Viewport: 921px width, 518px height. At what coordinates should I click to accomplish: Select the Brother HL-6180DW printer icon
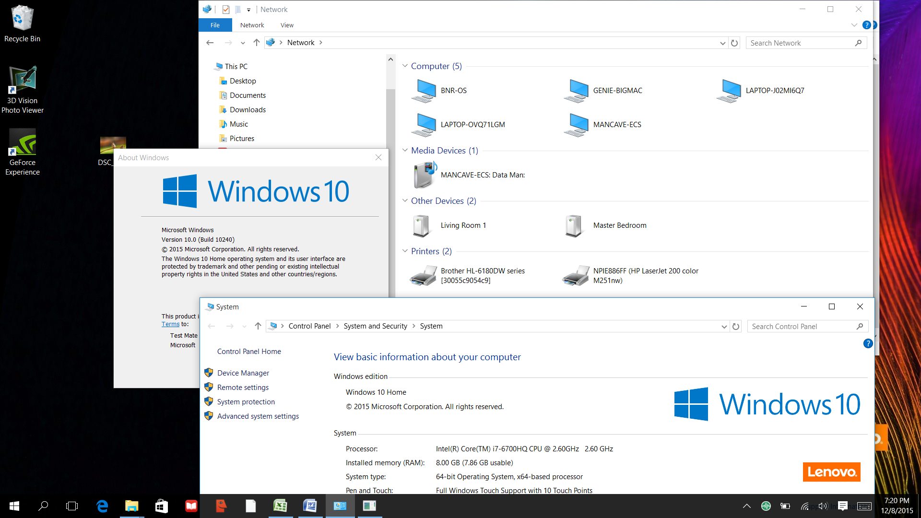(423, 276)
